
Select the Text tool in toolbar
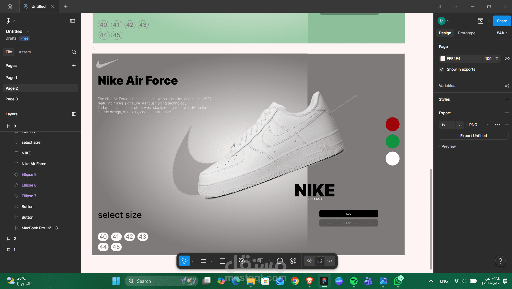pos(261,261)
